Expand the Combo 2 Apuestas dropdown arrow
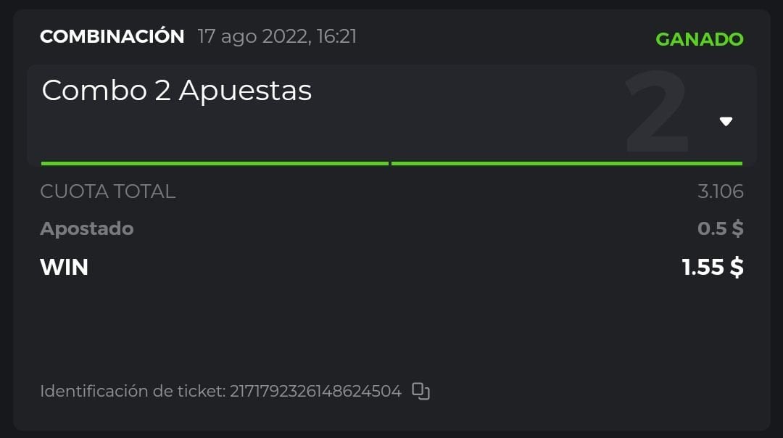 click(x=726, y=121)
